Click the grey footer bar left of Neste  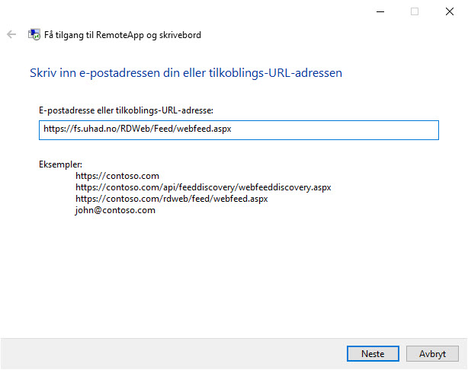(173, 353)
